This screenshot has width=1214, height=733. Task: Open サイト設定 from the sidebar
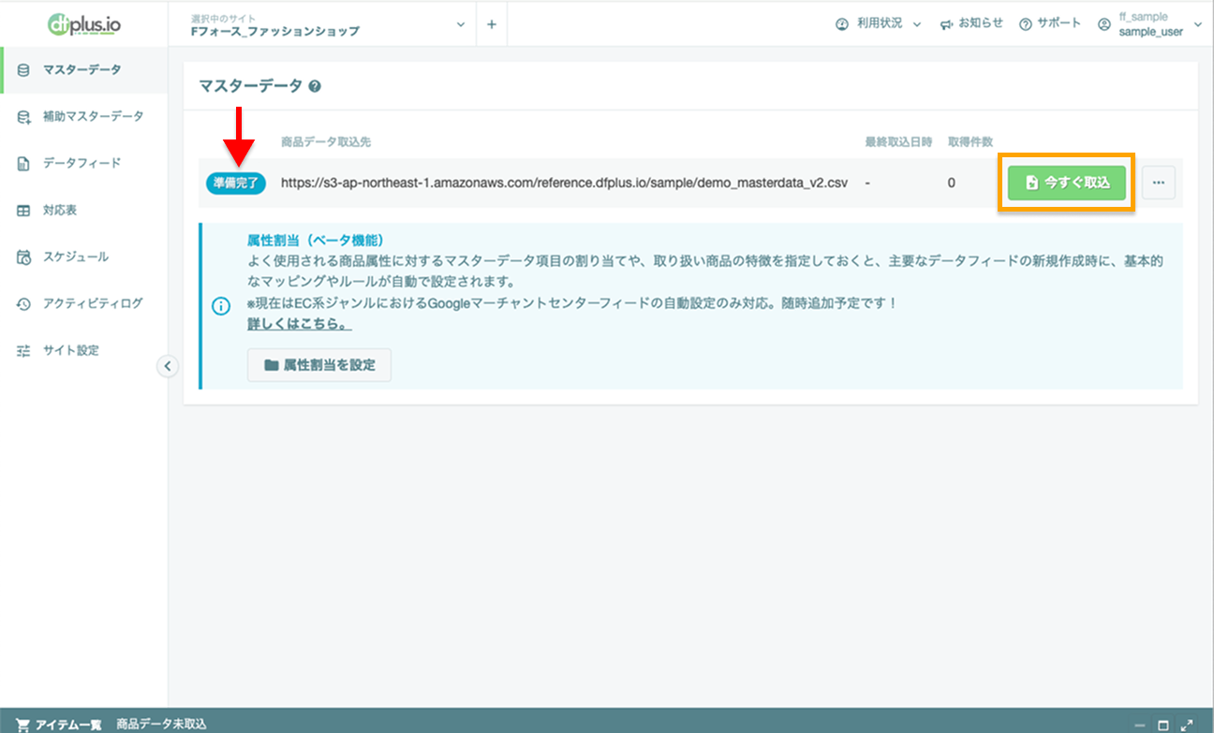[x=54, y=350]
